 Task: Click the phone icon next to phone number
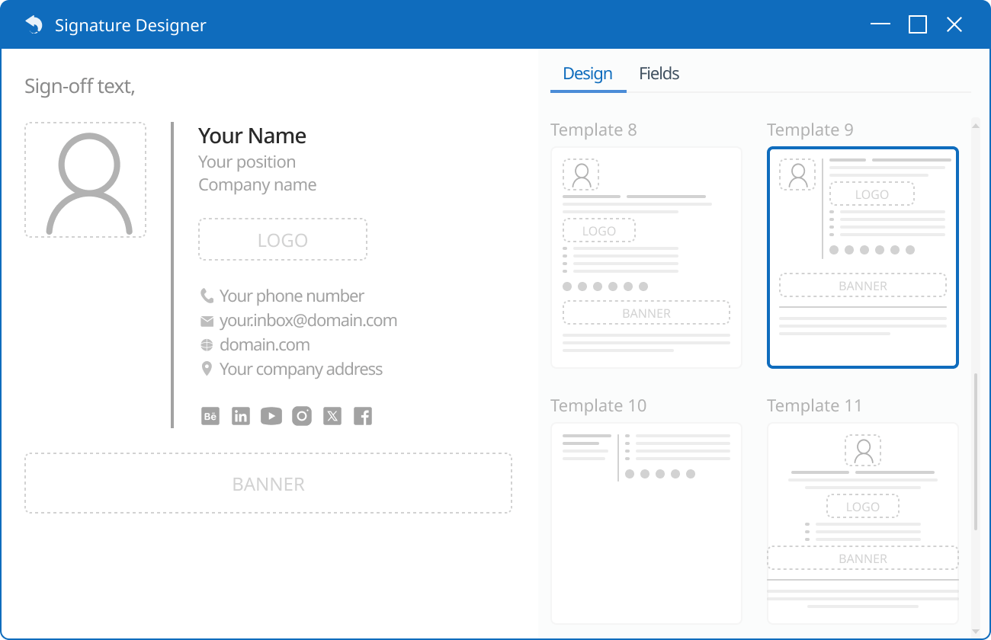pyautogui.click(x=207, y=295)
